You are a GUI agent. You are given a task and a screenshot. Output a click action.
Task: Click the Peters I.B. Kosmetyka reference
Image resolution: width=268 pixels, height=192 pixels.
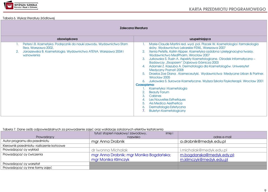click(x=75, y=46)
